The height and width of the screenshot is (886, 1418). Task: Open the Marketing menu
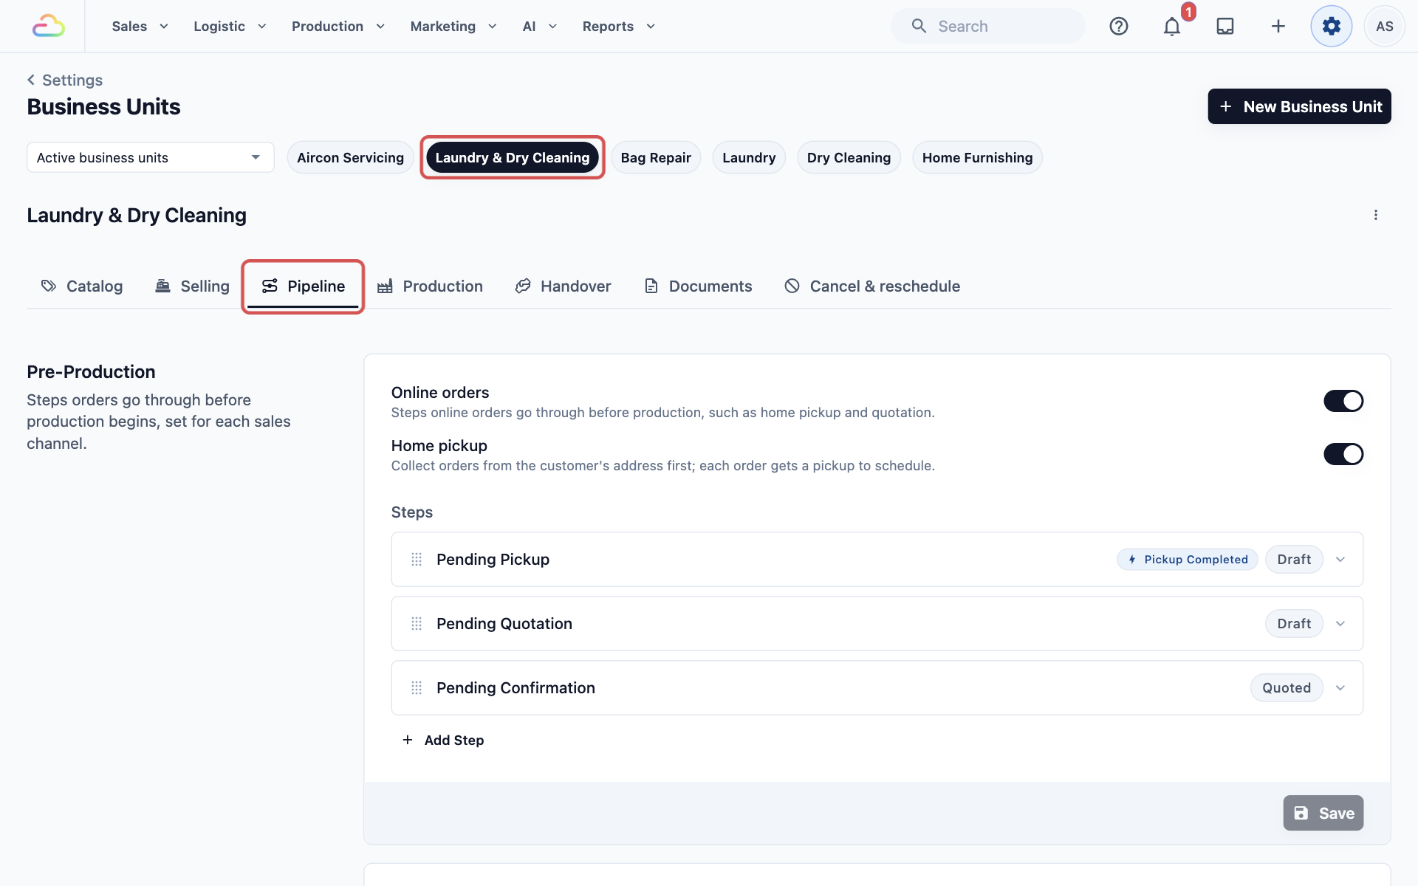tap(453, 26)
